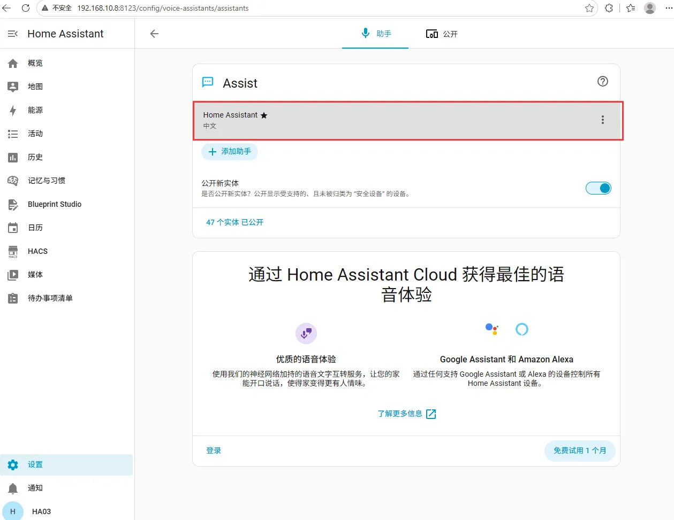674x520 pixels.
Task: Open the 历史 history page
Action: coord(66,157)
